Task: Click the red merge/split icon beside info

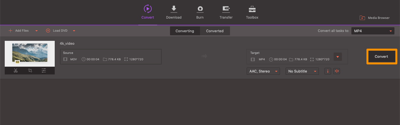Action: tap(337, 71)
